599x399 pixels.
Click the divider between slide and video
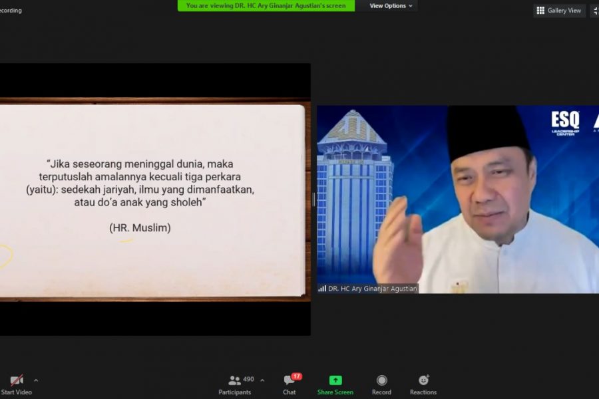[313, 199]
